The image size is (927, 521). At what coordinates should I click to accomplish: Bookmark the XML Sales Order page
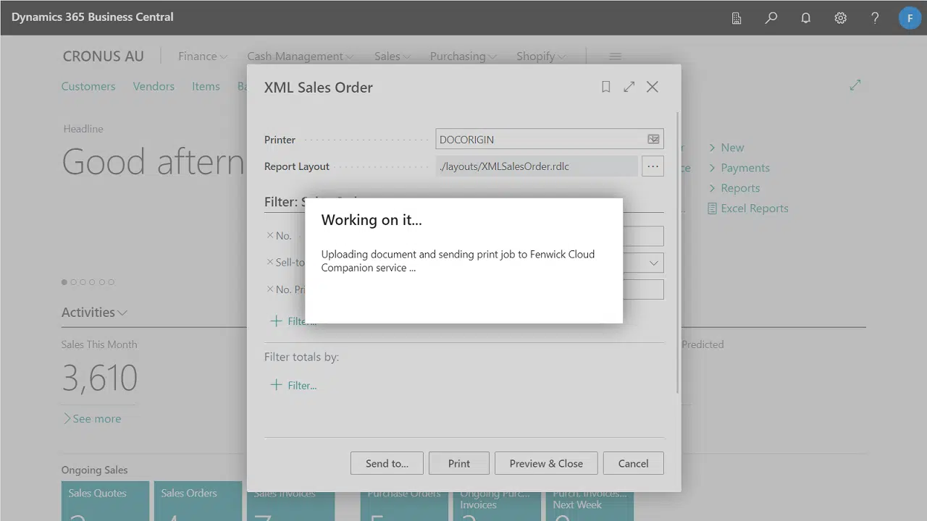(x=605, y=86)
